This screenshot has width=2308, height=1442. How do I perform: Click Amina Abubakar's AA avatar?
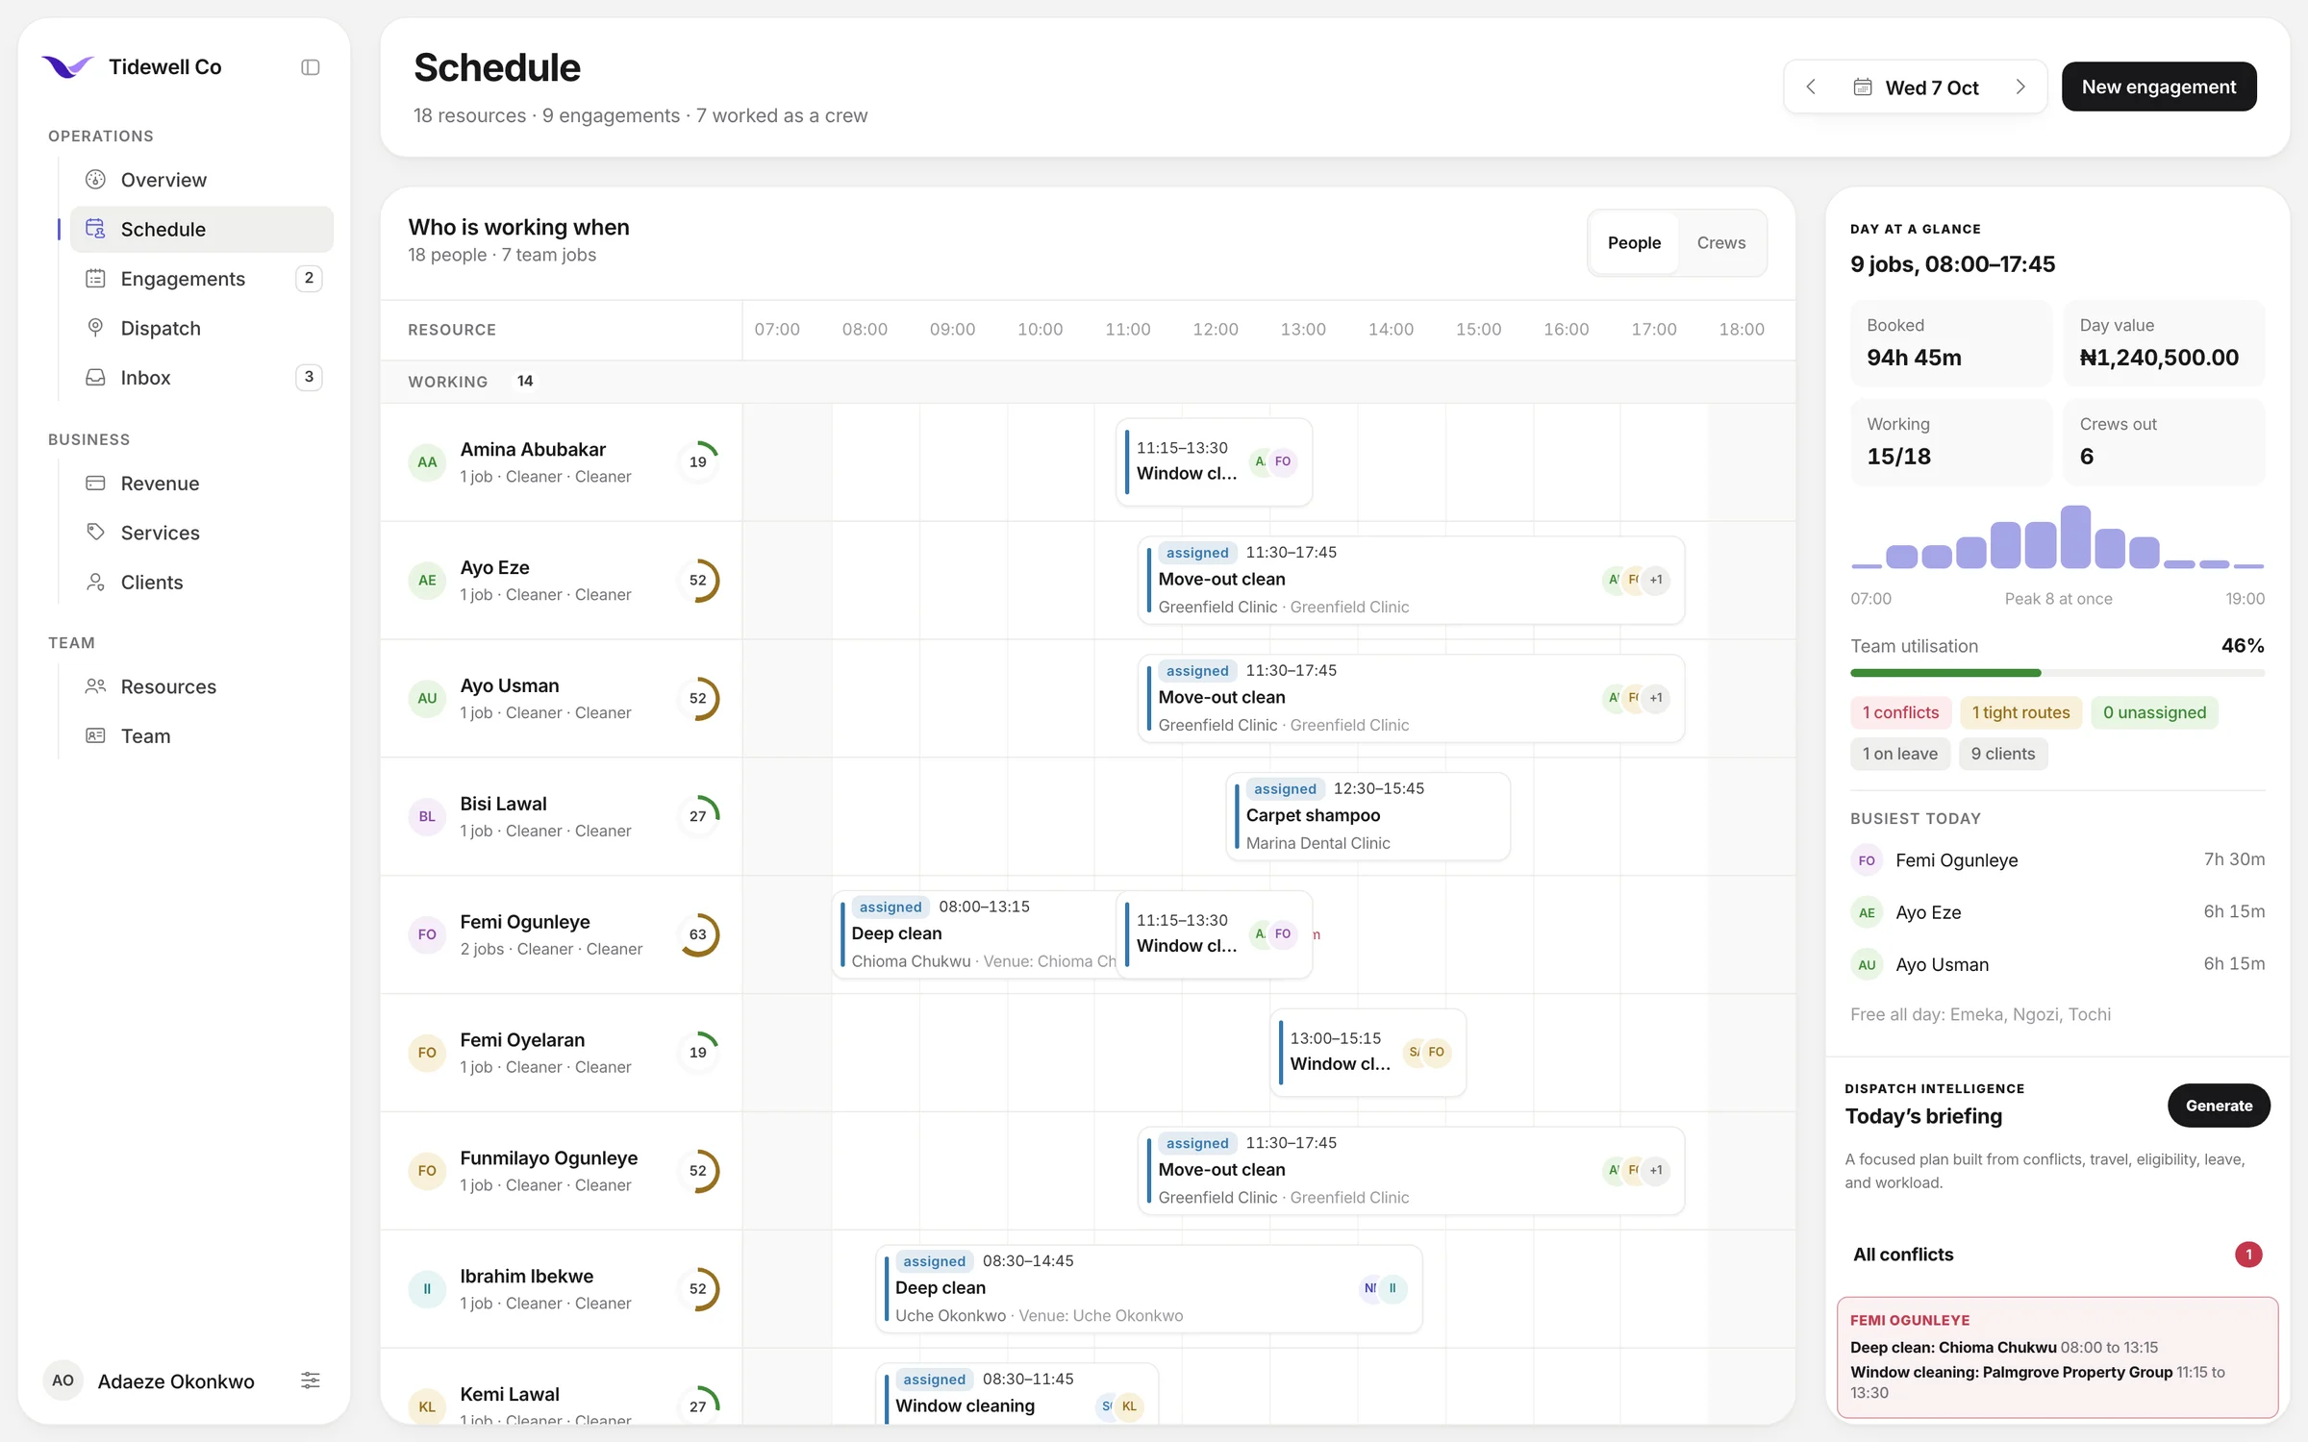coord(427,462)
